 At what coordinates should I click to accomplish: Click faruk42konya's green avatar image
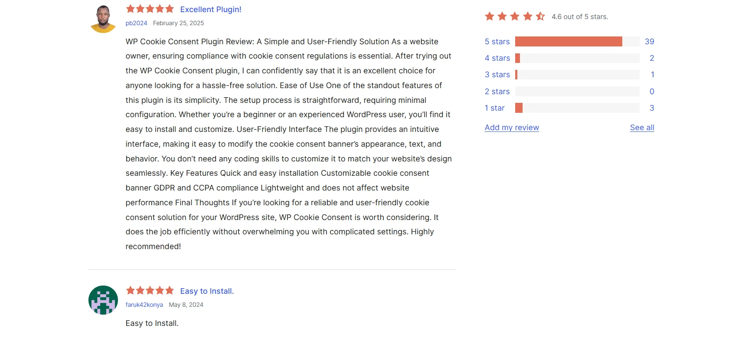point(103,300)
